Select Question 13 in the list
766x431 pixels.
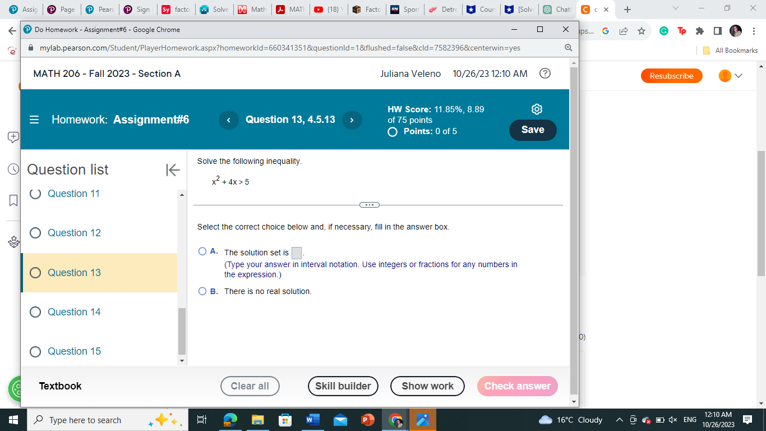(x=99, y=273)
